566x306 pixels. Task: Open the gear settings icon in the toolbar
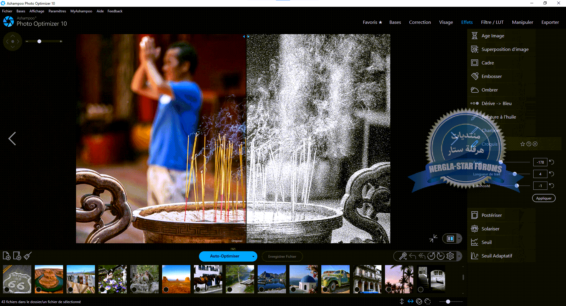450,256
